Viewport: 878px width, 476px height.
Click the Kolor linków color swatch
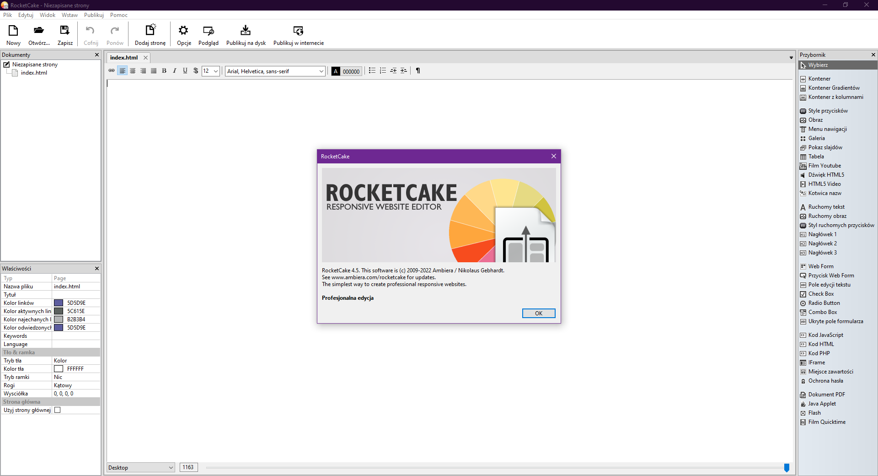coord(59,303)
